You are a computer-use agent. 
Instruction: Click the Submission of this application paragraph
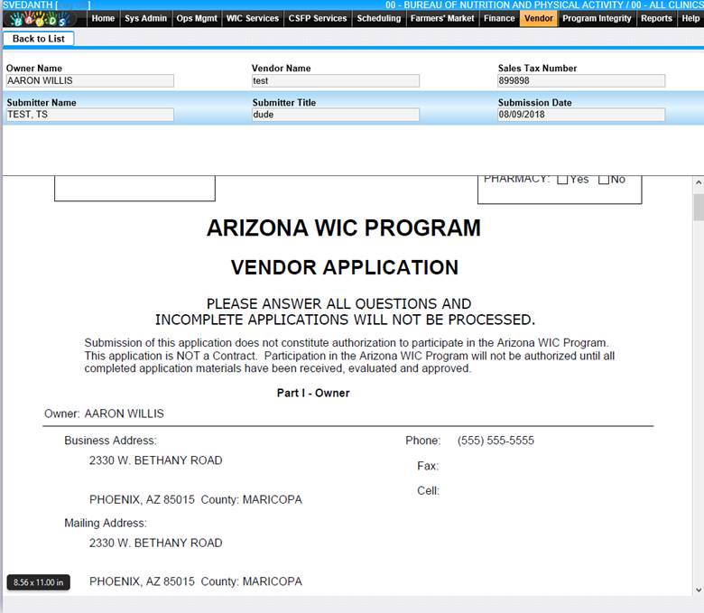pyautogui.click(x=349, y=356)
